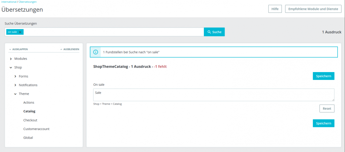
Task: Click the '-1 fehlt' missing indicator
Action: [x=160, y=67]
